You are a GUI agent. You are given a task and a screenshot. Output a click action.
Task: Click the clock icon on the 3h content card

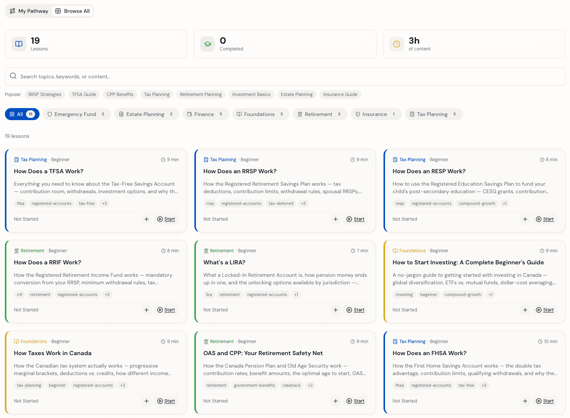coord(397,44)
